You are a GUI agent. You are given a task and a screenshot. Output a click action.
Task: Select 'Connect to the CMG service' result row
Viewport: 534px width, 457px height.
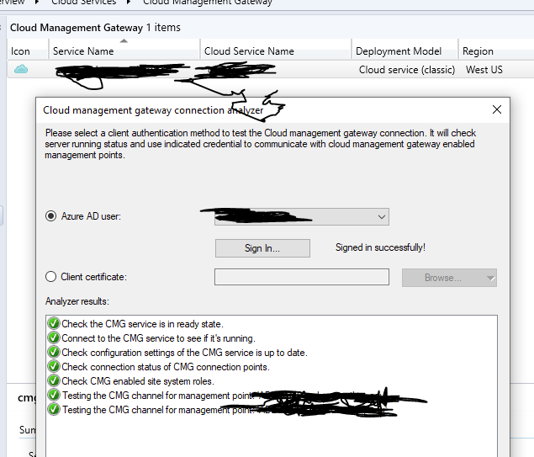pyautogui.click(x=158, y=338)
